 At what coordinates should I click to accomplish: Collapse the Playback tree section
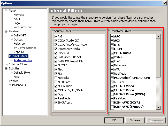(x=6, y=31)
